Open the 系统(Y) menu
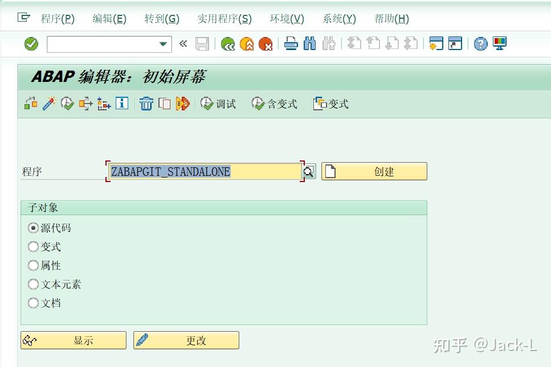The height and width of the screenshot is (367, 551). (x=339, y=19)
